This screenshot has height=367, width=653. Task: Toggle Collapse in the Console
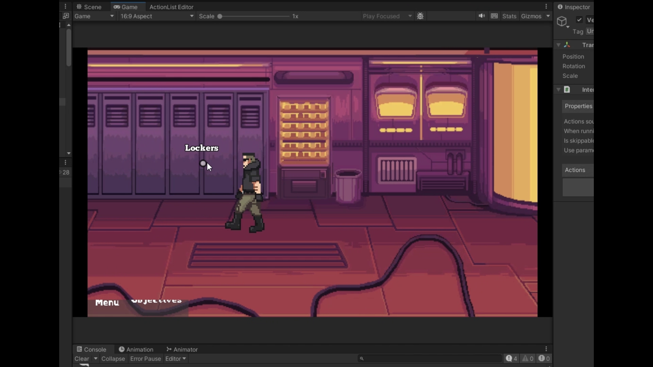pyautogui.click(x=113, y=359)
